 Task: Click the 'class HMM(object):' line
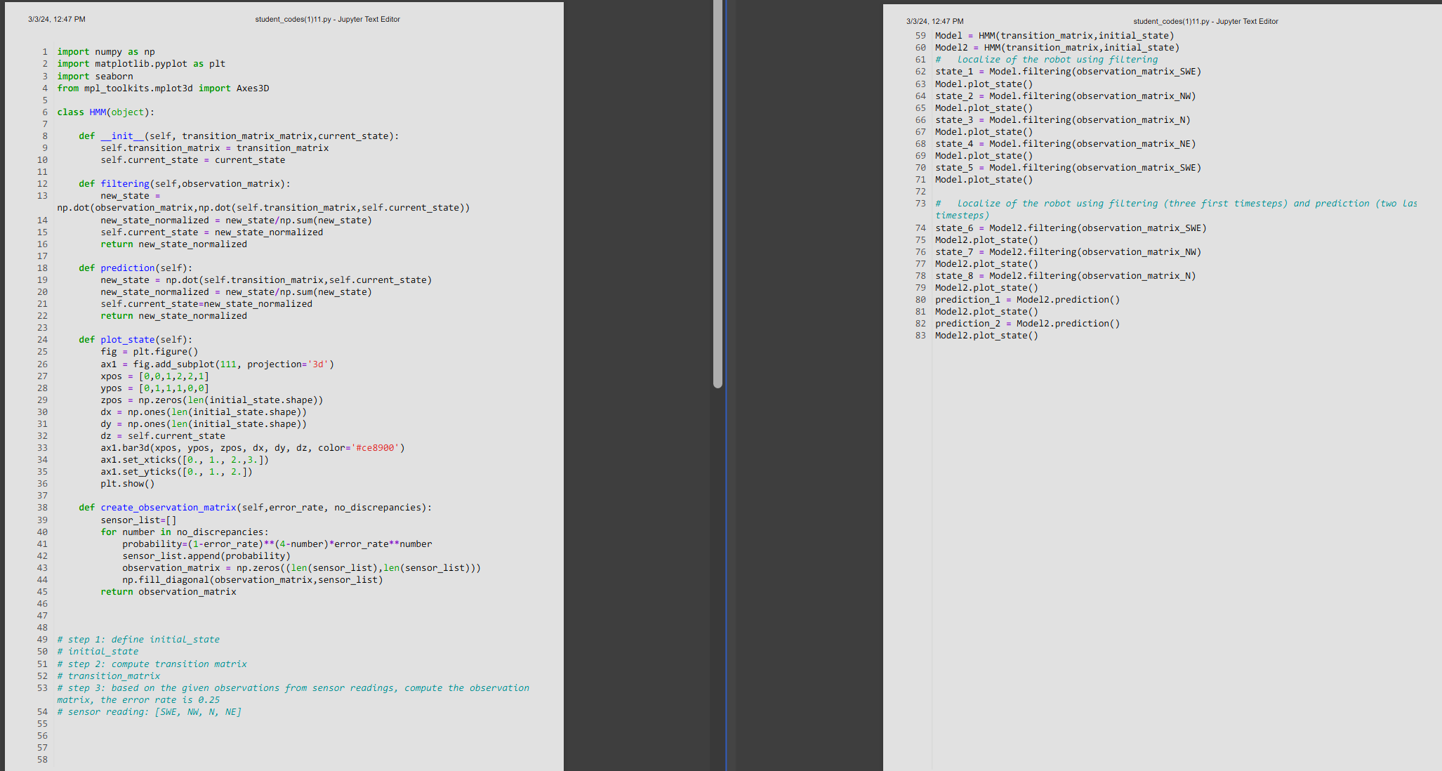pyautogui.click(x=105, y=112)
